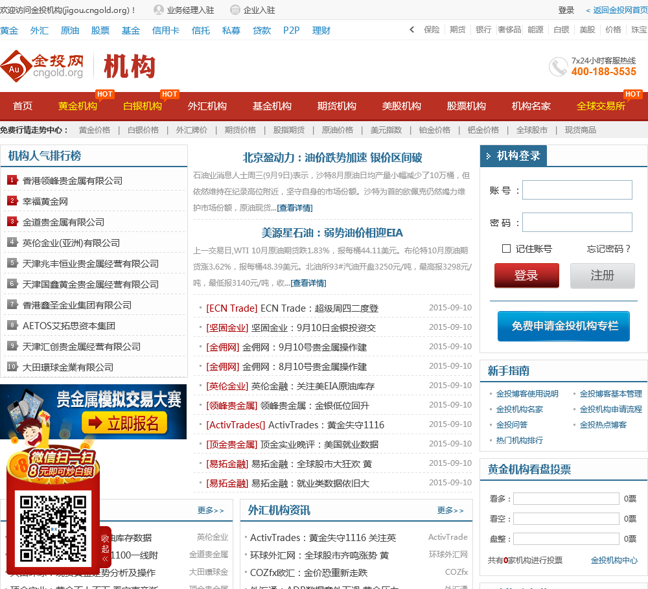The image size is (648, 589).
Task: Open ranking item 金道贵金属有限公司
Action: point(64,222)
